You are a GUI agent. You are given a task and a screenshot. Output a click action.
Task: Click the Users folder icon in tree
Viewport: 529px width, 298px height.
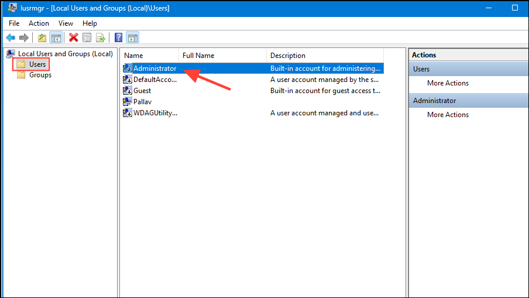21,64
